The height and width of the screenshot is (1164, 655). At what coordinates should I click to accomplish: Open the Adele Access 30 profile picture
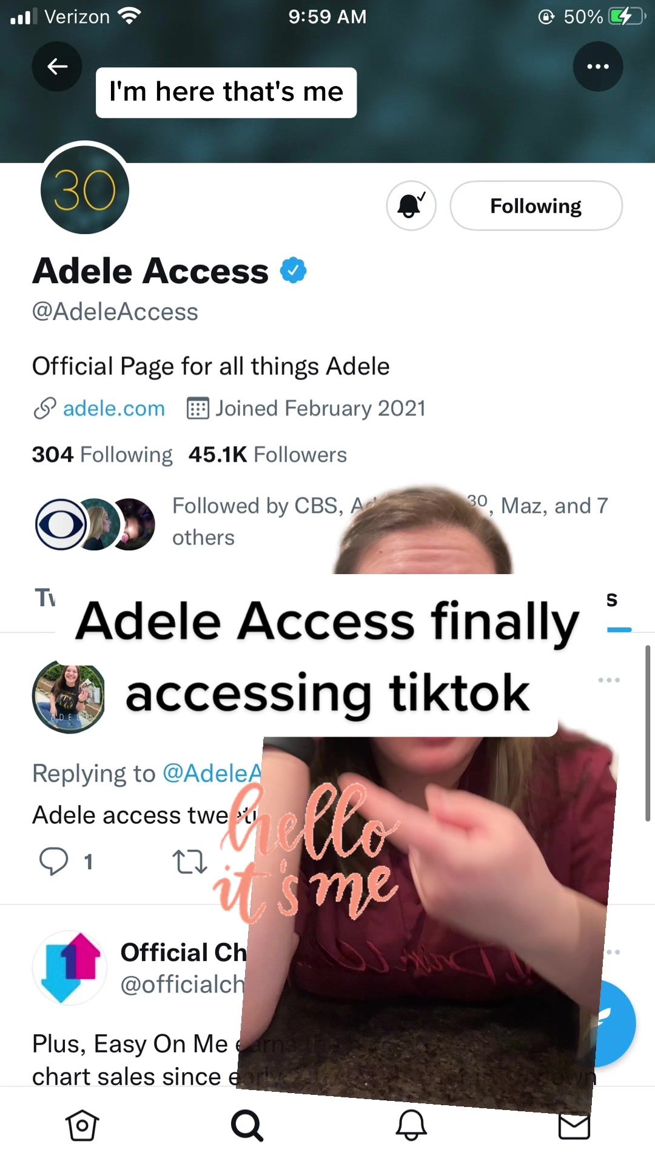[x=85, y=190]
